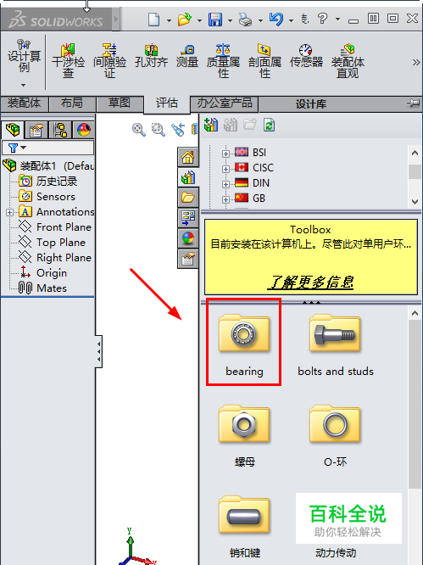
Task: Open the Design Library pane icon
Action: (188, 177)
